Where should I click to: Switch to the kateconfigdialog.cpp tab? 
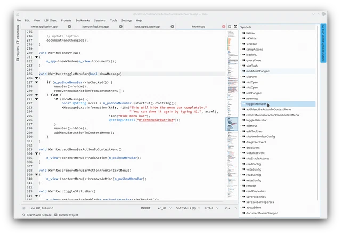95,26
